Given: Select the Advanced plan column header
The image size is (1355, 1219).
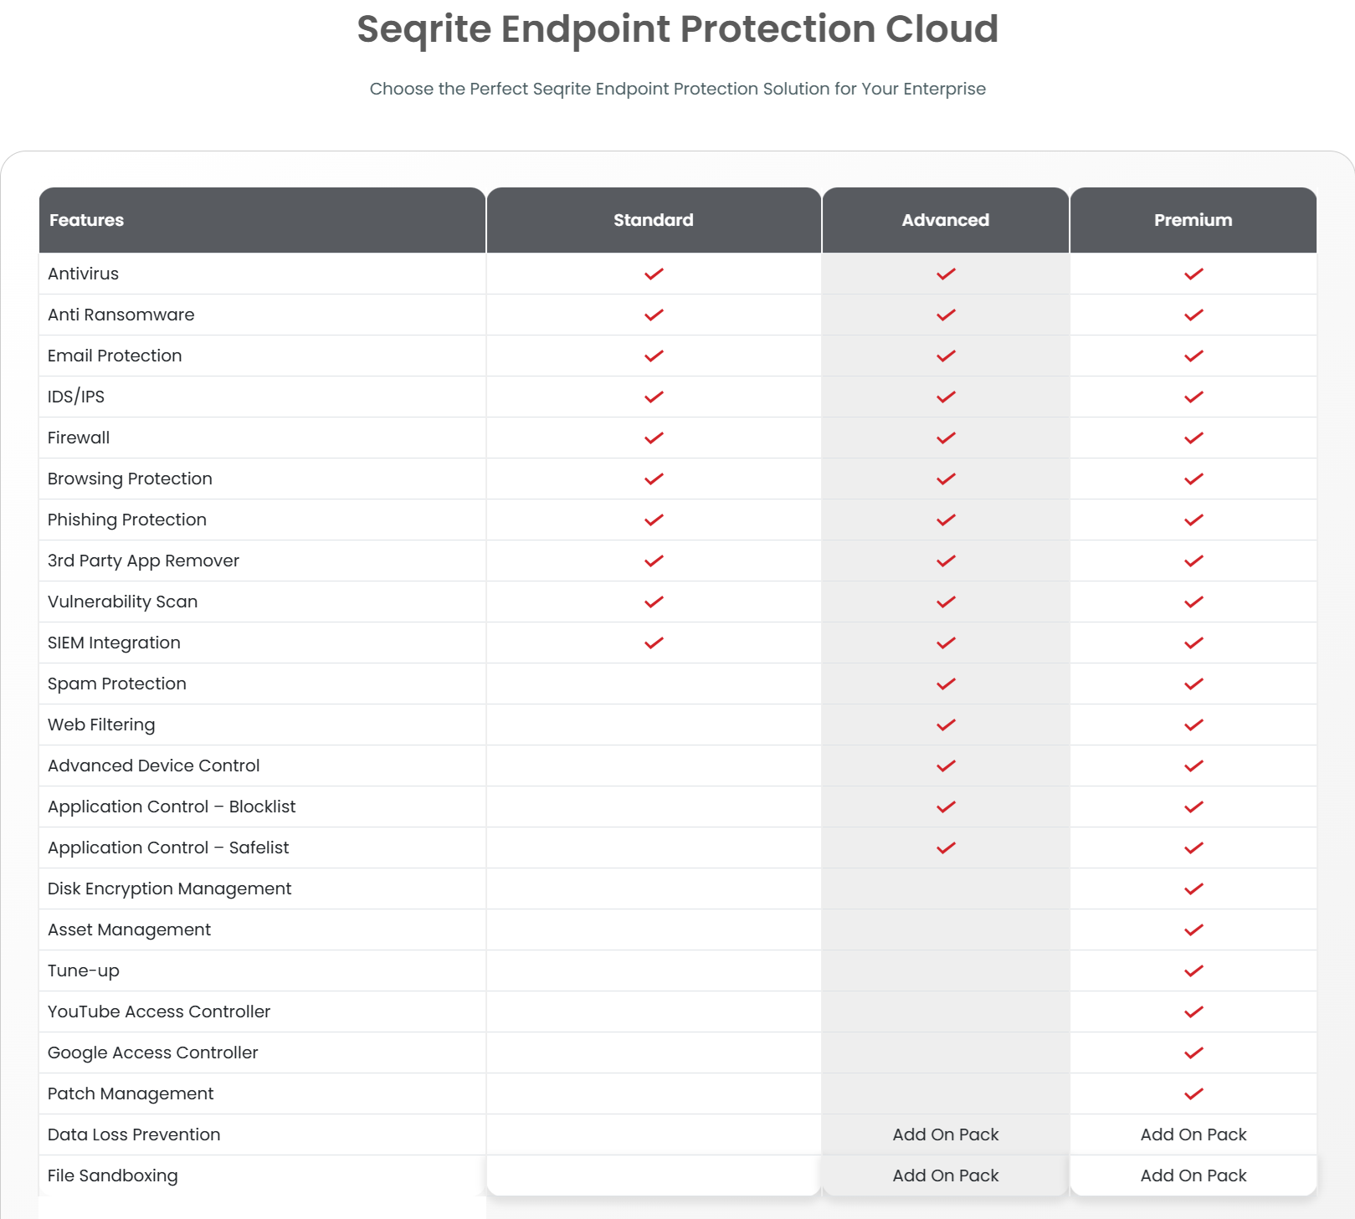Looking at the screenshot, I should tap(946, 220).
